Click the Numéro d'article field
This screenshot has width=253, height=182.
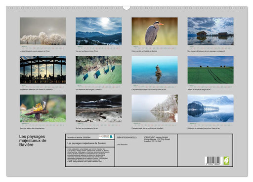coord(79,137)
